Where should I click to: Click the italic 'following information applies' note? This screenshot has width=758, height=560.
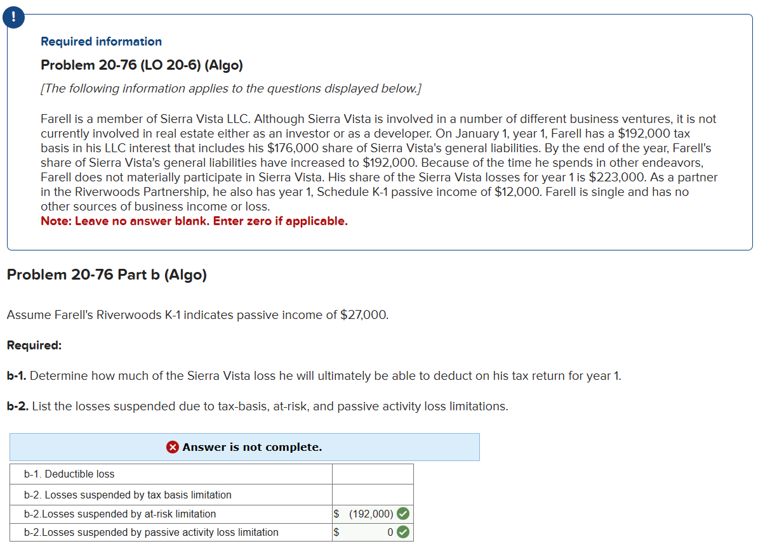[x=231, y=89]
